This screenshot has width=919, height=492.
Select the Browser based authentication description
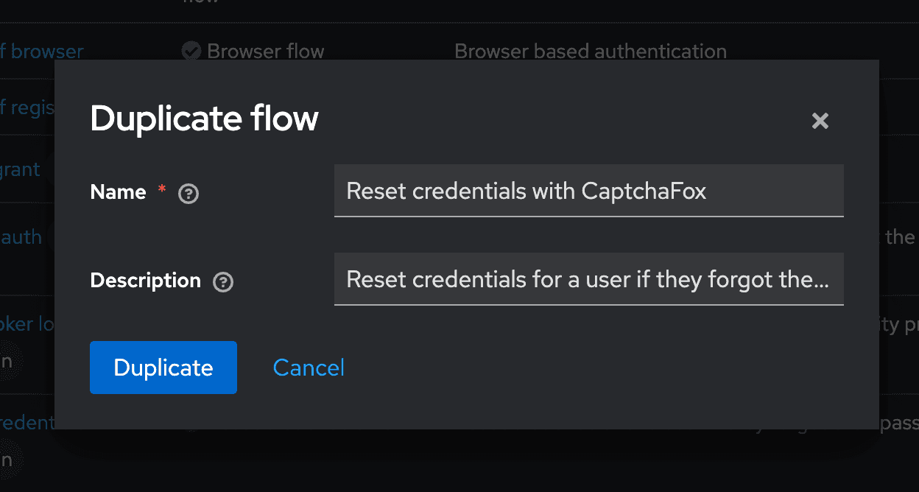(591, 52)
